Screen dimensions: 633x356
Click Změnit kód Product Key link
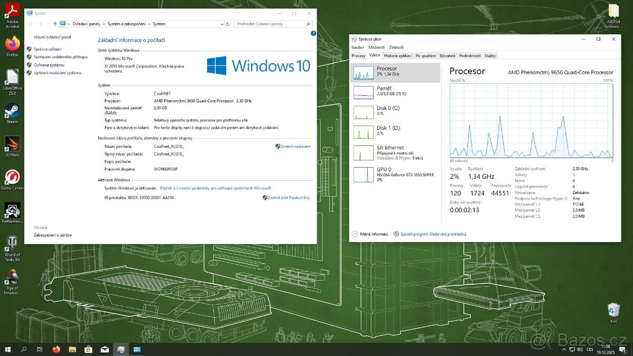(x=288, y=198)
